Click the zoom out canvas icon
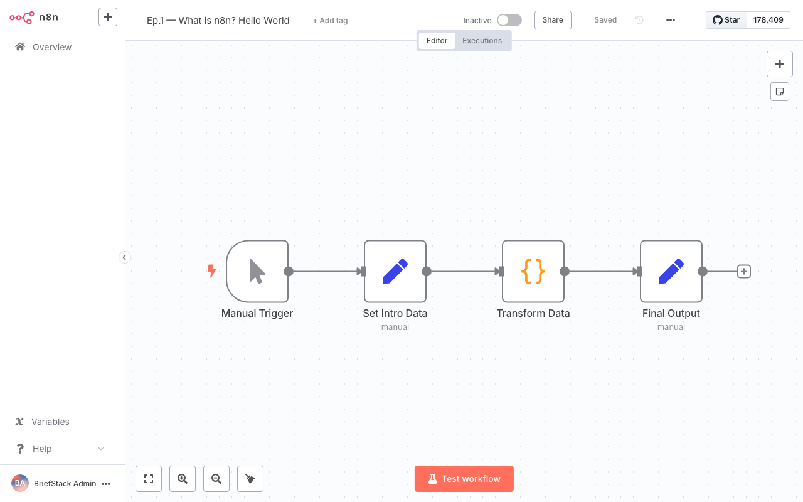The width and height of the screenshot is (803, 502). 216,479
